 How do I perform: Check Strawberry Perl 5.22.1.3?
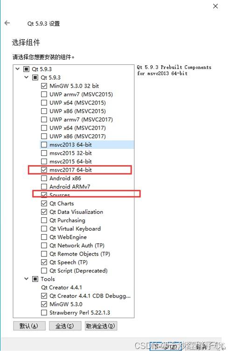pos(44,313)
